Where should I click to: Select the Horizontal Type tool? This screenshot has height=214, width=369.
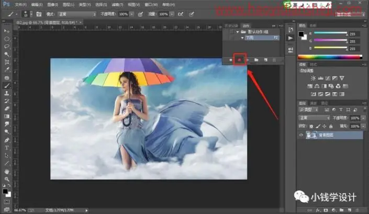(7, 148)
